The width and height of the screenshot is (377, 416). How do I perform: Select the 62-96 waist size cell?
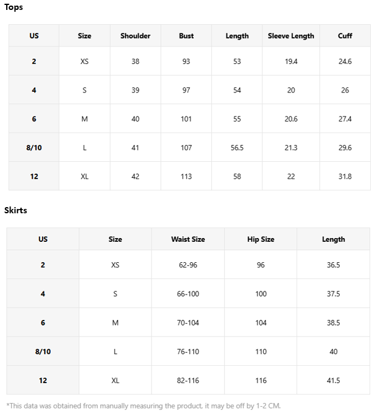pos(188,265)
